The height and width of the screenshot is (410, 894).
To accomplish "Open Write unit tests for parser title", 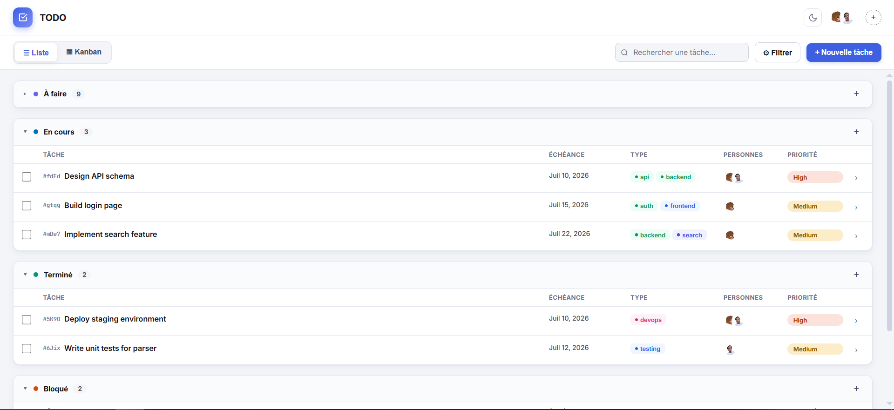I will 110,348.
